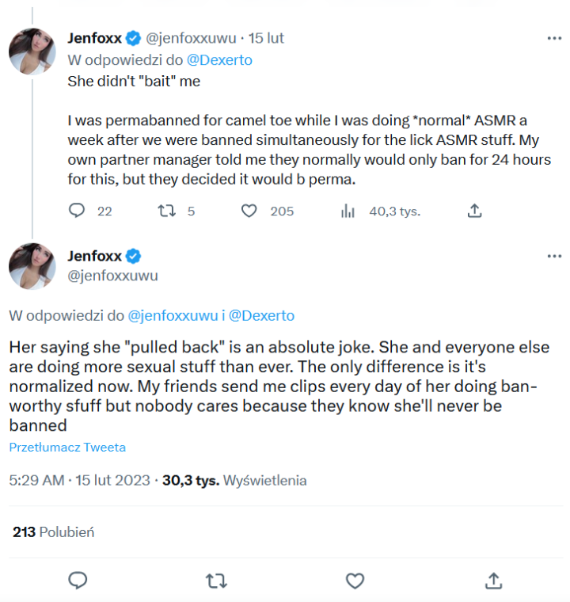Retweet the main tweet at bottom

pos(215,581)
